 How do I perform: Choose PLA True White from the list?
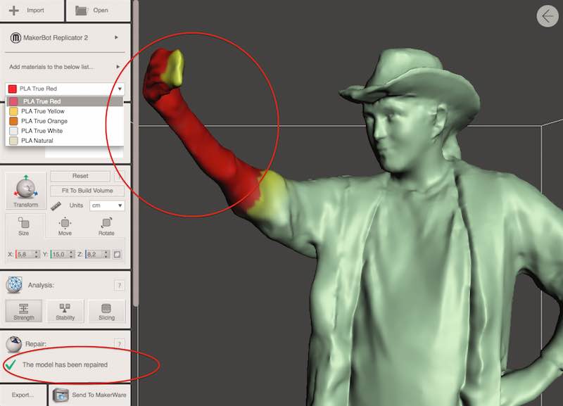[x=42, y=131]
